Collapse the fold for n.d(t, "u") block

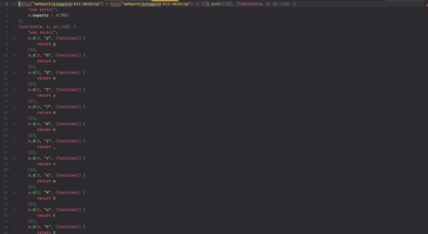point(15,210)
